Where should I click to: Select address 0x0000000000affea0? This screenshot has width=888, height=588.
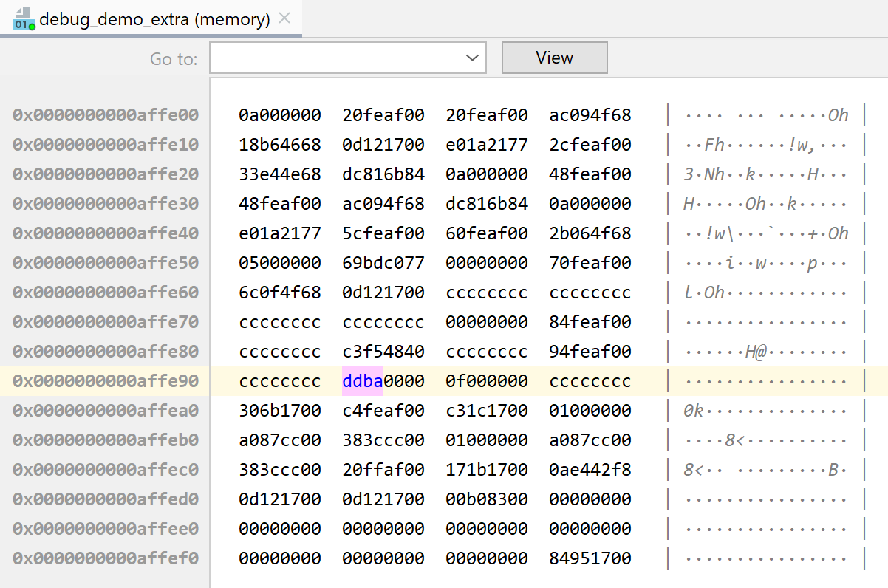[106, 411]
